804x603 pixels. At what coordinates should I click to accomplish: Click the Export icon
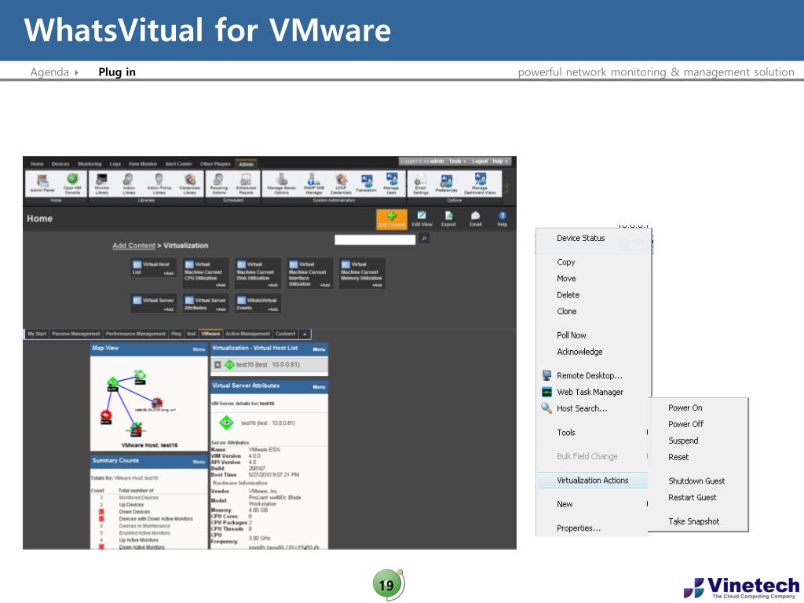tap(448, 219)
